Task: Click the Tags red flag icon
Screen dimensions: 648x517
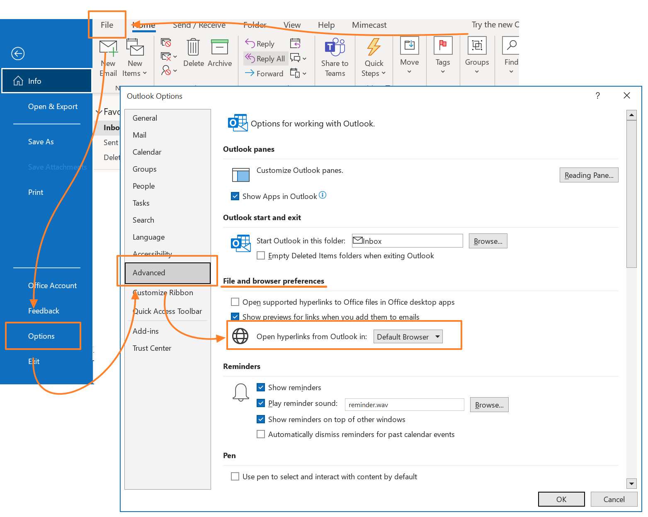Action: tap(443, 46)
